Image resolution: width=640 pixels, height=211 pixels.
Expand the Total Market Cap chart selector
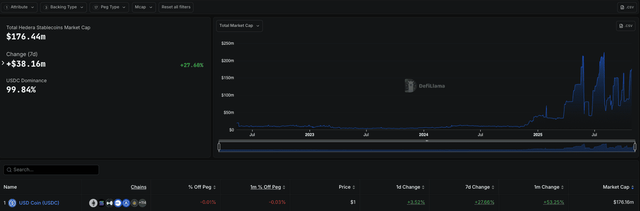coord(239,25)
